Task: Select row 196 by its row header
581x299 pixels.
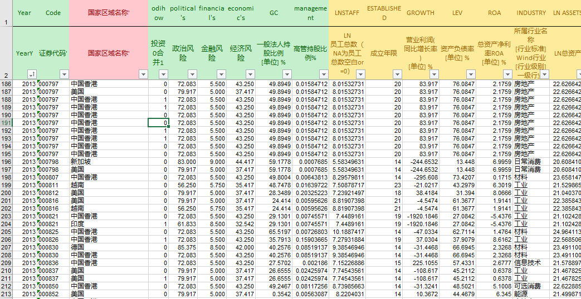Action: click(6, 162)
